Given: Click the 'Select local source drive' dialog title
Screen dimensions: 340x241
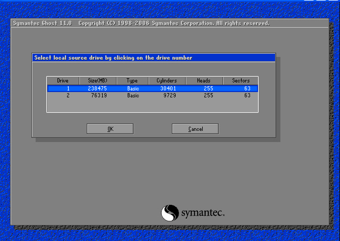Looking at the screenshot, I should click(113, 57).
